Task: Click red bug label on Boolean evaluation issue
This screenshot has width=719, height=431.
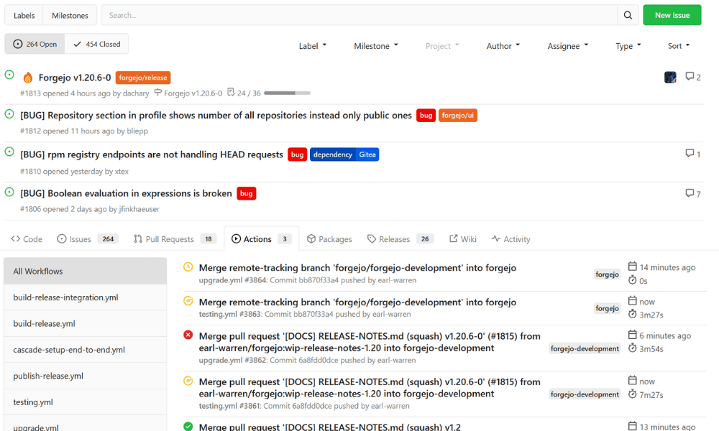Action: [246, 193]
